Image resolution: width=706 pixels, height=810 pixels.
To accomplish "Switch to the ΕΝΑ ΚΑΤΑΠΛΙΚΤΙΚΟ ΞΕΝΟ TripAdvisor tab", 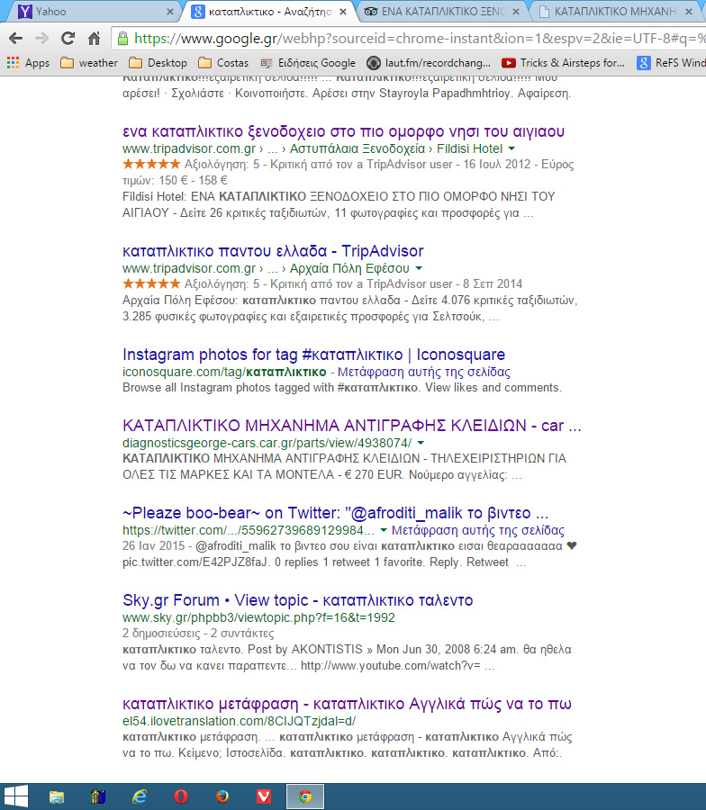I will tap(442, 12).
